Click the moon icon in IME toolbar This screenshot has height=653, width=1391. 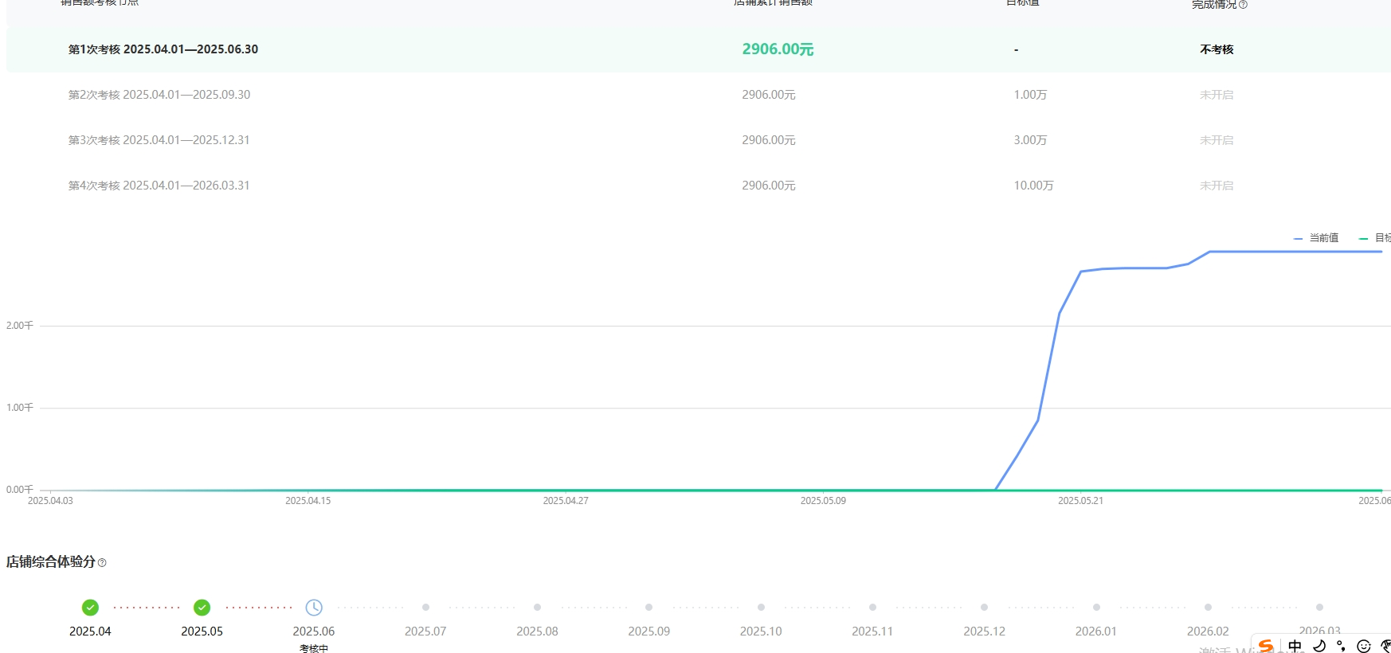(x=1319, y=646)
